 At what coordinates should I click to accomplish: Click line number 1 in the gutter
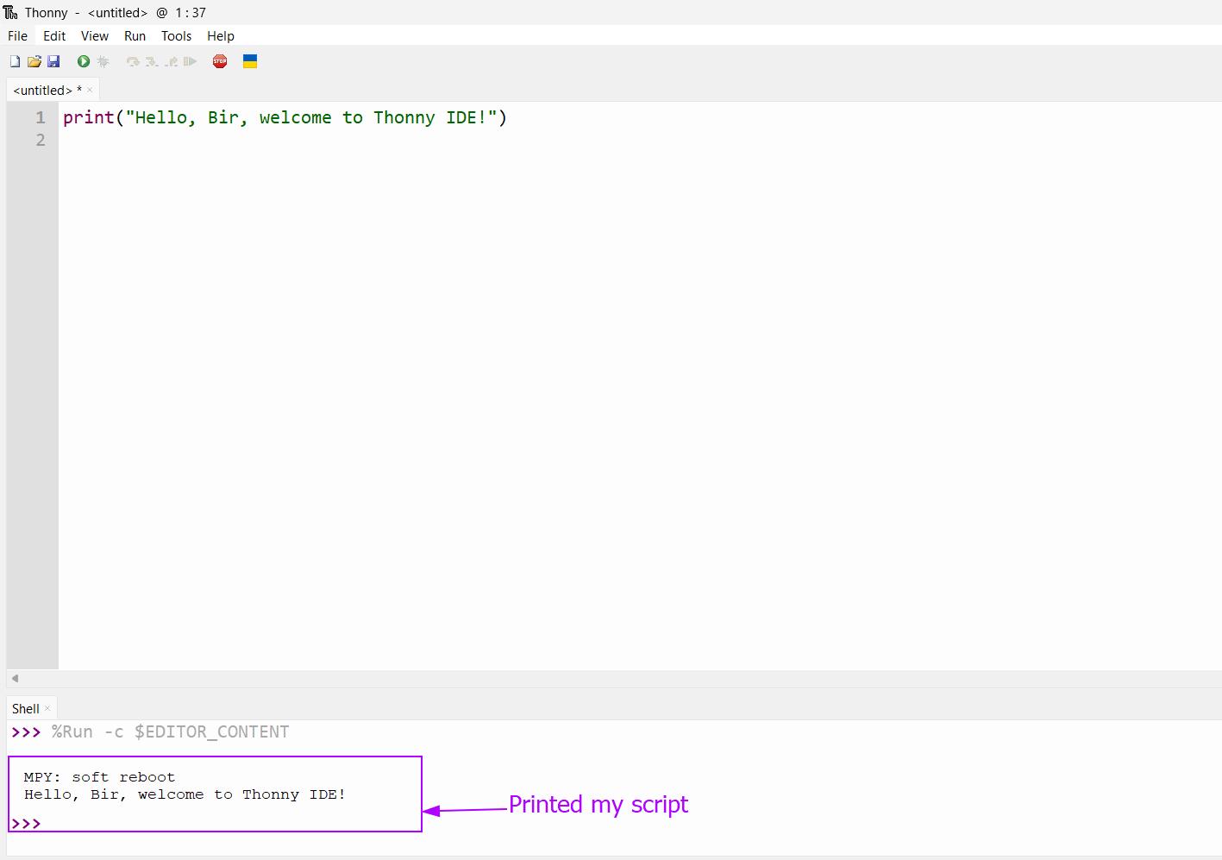coord(41,117)
